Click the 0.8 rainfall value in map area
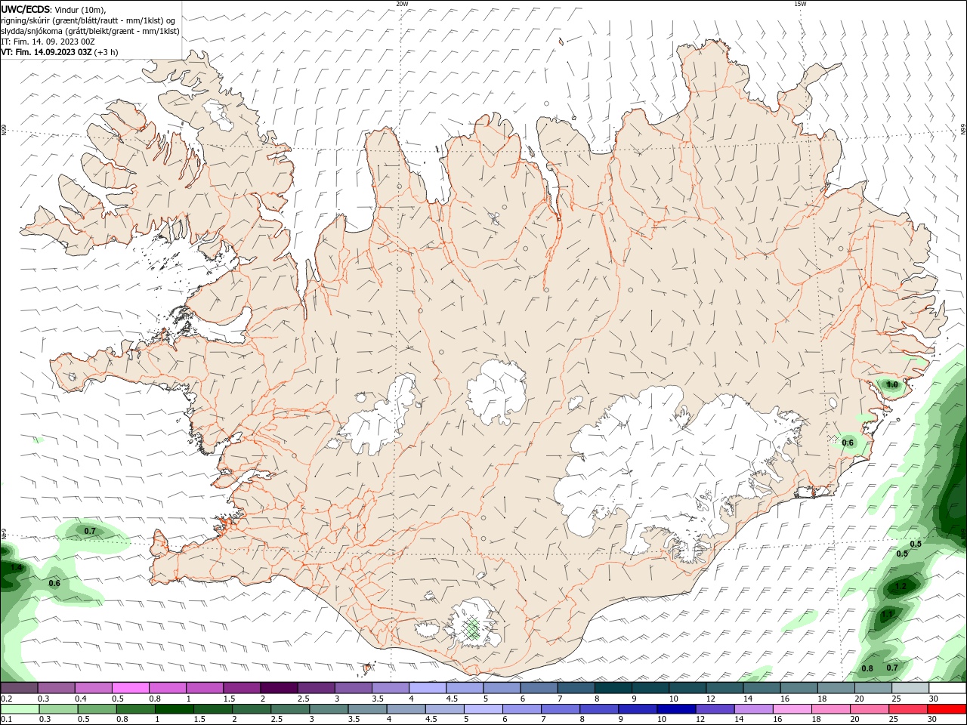Viewport: 967px width, 725px height. click(x=867, y=668)
